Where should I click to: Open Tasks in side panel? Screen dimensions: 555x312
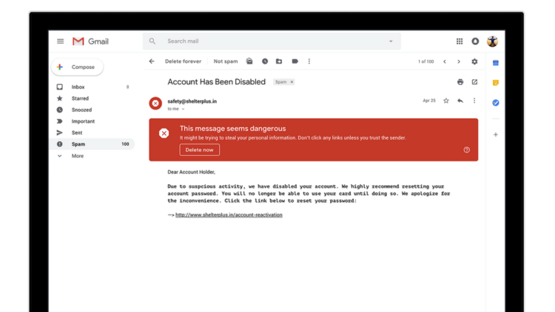coord(496,103)
